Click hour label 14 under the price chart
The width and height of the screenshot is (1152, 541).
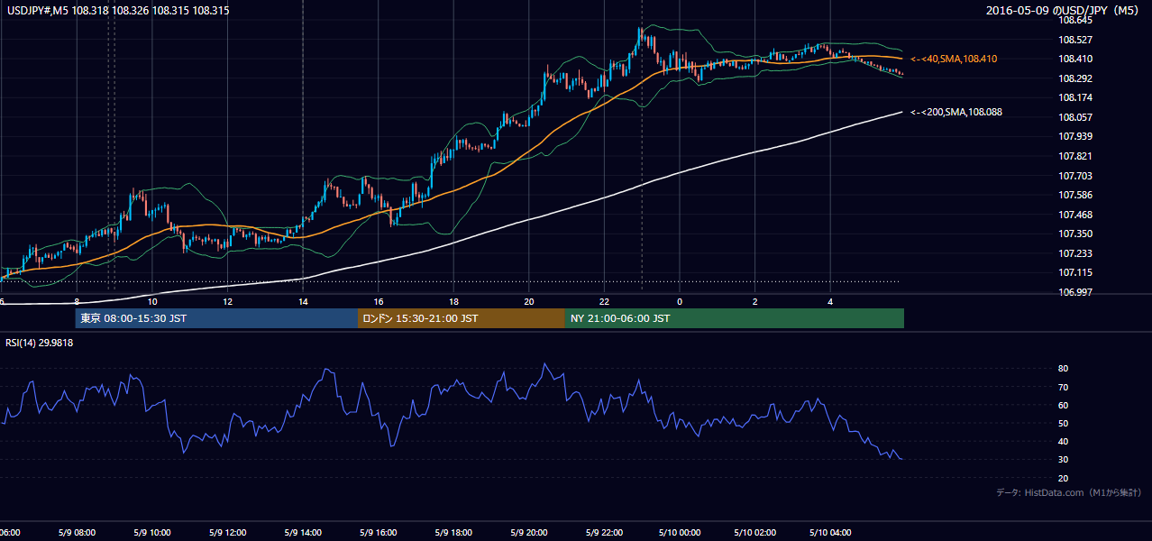(303, 301)
